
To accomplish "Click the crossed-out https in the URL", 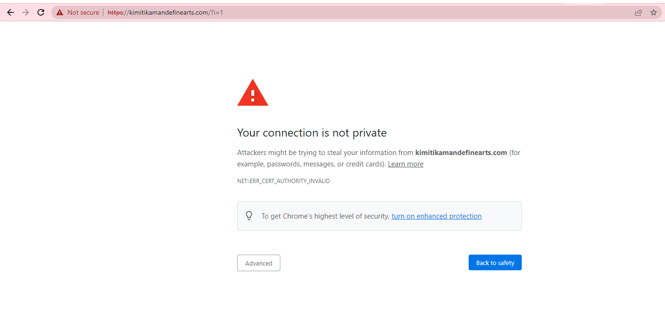I will click(115, 12).
